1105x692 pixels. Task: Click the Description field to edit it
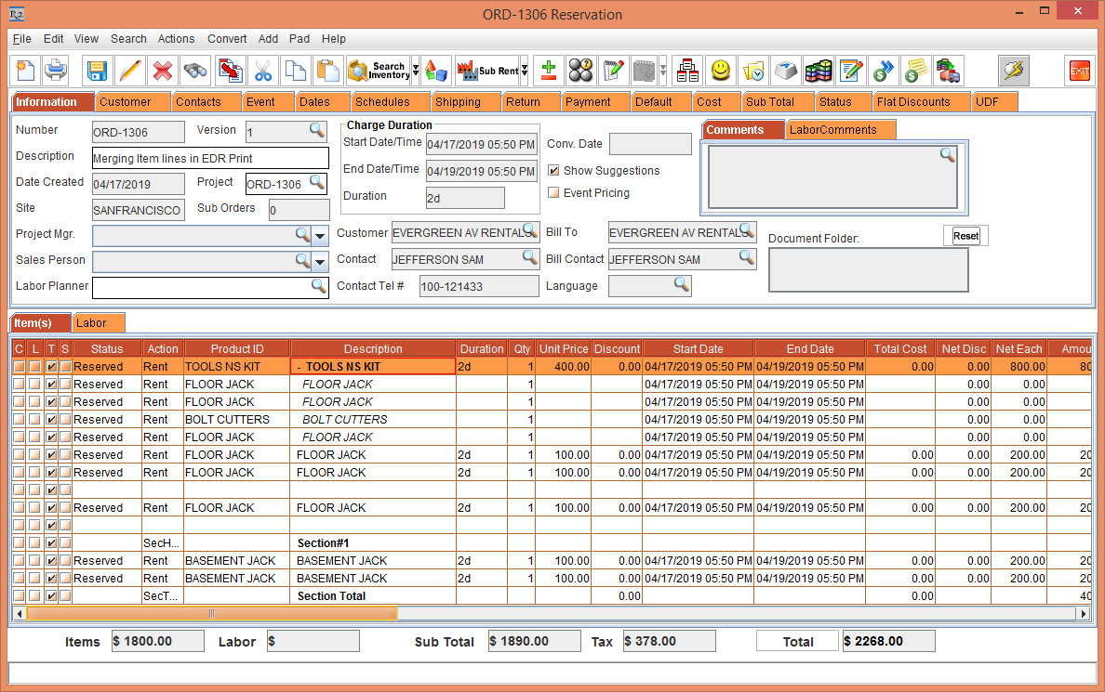(210, 158)
